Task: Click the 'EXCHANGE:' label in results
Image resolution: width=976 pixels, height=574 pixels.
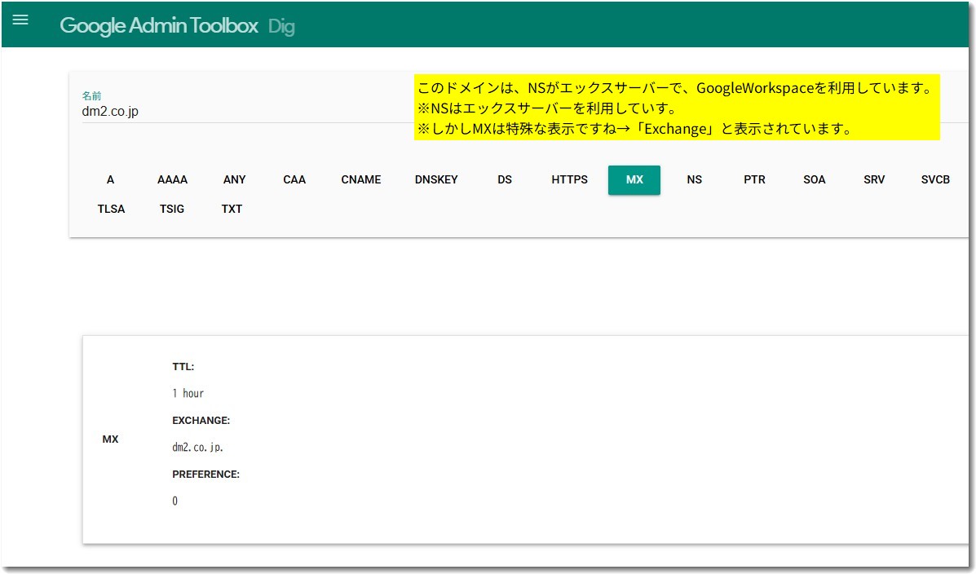Action: [201, 420]
